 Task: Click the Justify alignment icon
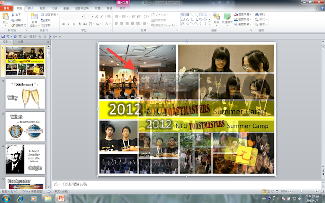pos(133,24)
